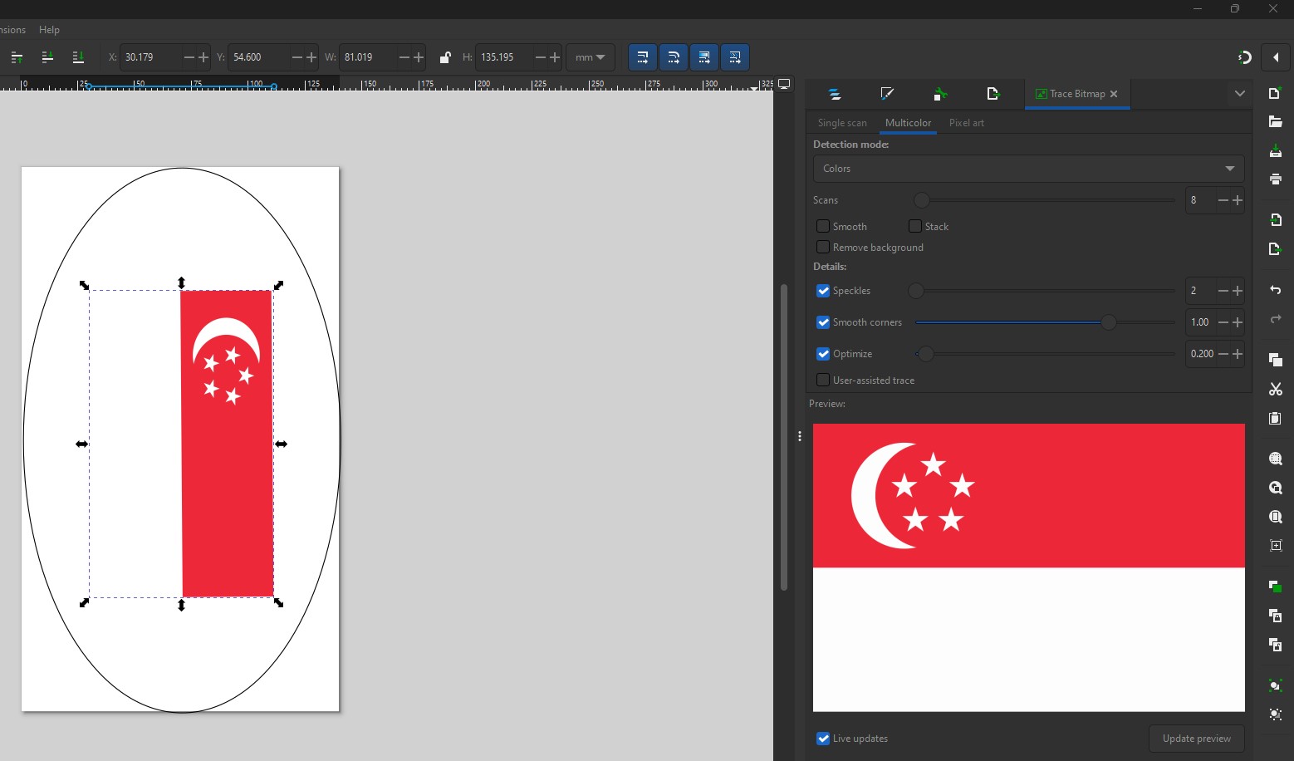
Task: Switch to the Pixel art tab
Action: pos(967,123)
